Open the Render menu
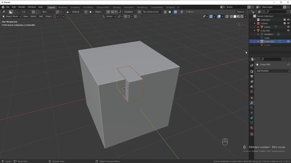The image size is (291, 163). tap(22, 7)
